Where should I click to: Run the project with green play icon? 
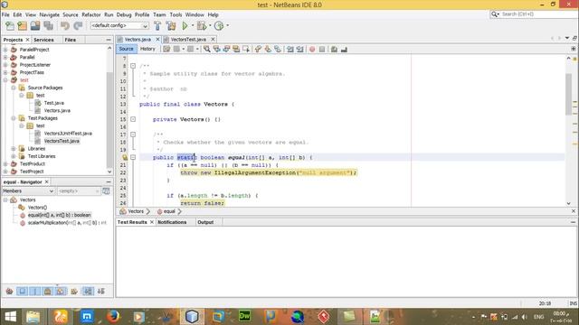(x=185, y=26)
